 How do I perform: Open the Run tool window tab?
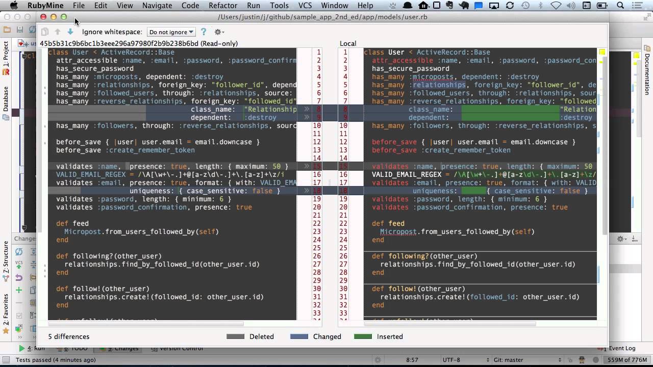(x=32, y=349)
